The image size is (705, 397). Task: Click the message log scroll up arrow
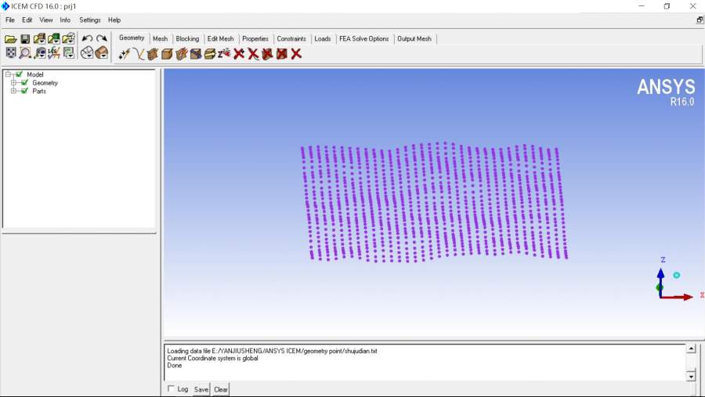pos(691,348)
